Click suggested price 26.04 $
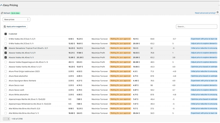The width and height of the screenshot is (220, 123). click(x=136, y=113)
